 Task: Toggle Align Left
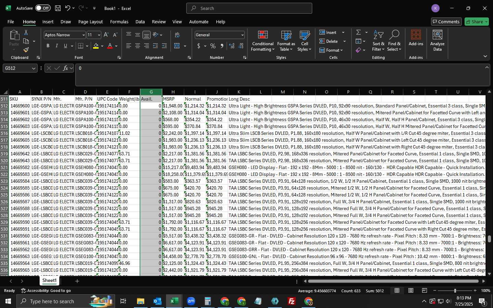pyautogui.click(x=129, y=46)
